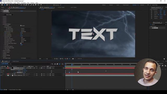Toggle visibility eye of the Element 3D layer
The image size is (167, 94).
1,68
